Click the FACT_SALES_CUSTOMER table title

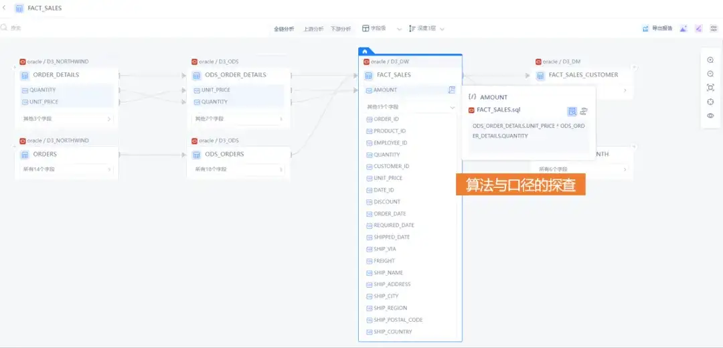click(x=583, y=75)
